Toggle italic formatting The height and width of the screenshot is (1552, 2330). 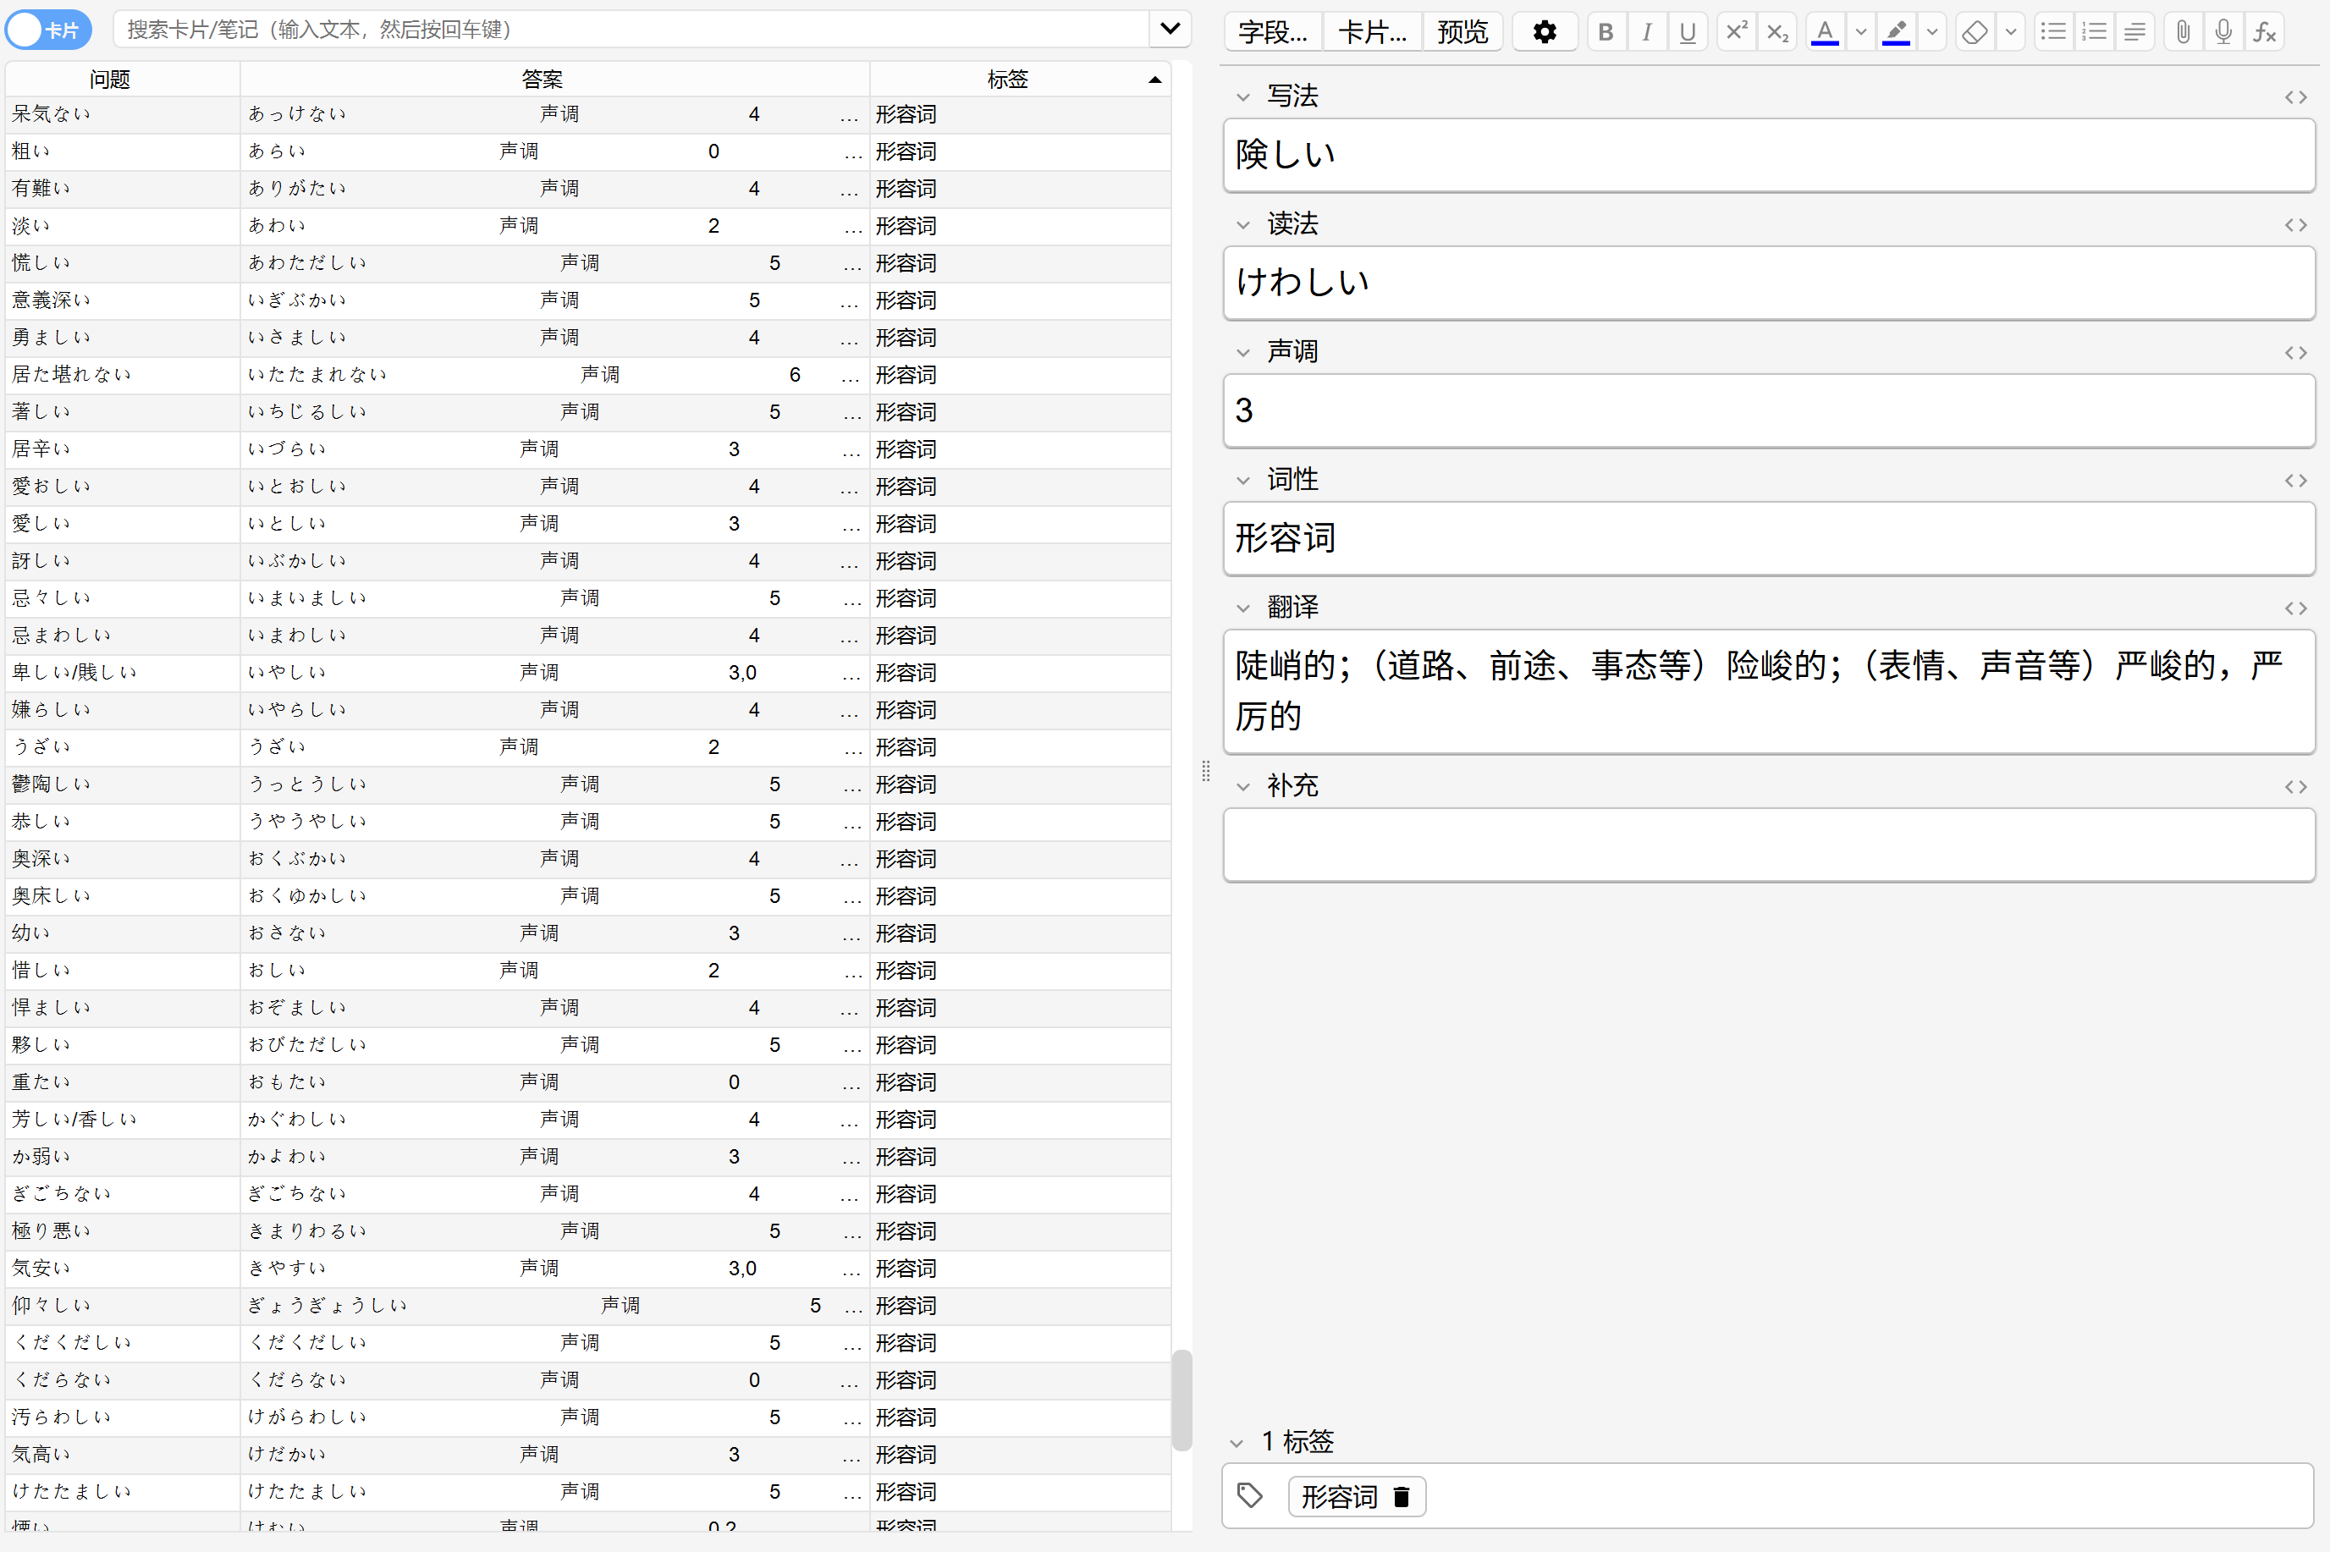coord(1647,31)
